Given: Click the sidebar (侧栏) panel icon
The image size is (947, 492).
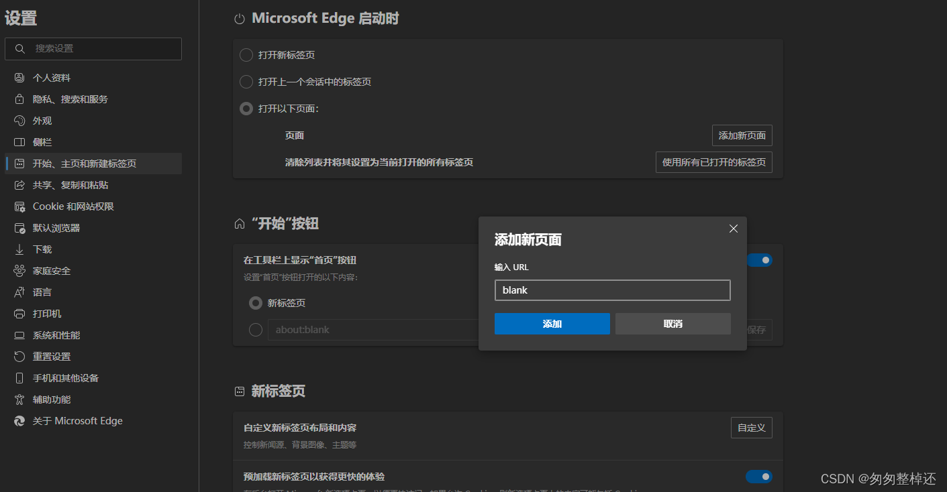Looking at the screenshot, I should tap(19, 142).
